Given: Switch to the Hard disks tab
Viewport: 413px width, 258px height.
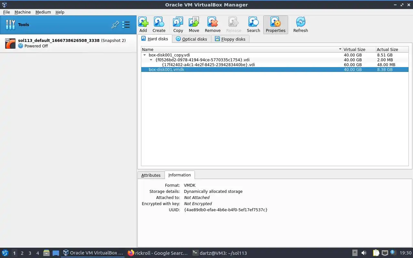Looking at the screenshot, I should point(155,39).
